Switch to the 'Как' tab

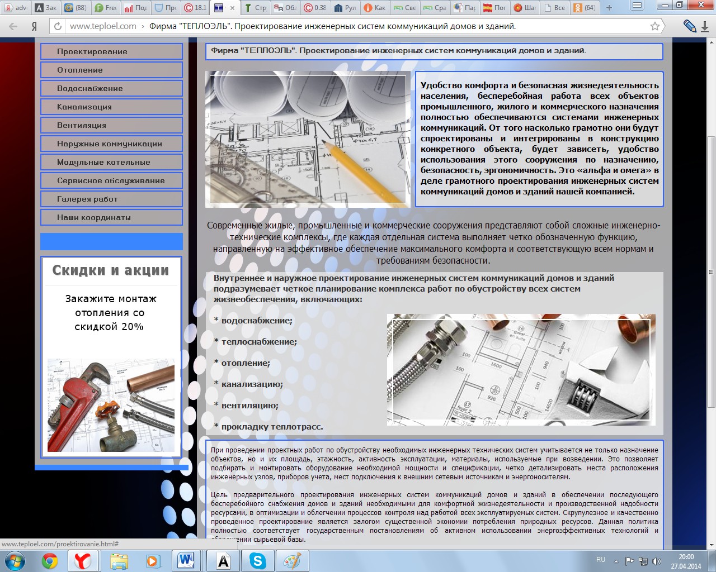375,8
